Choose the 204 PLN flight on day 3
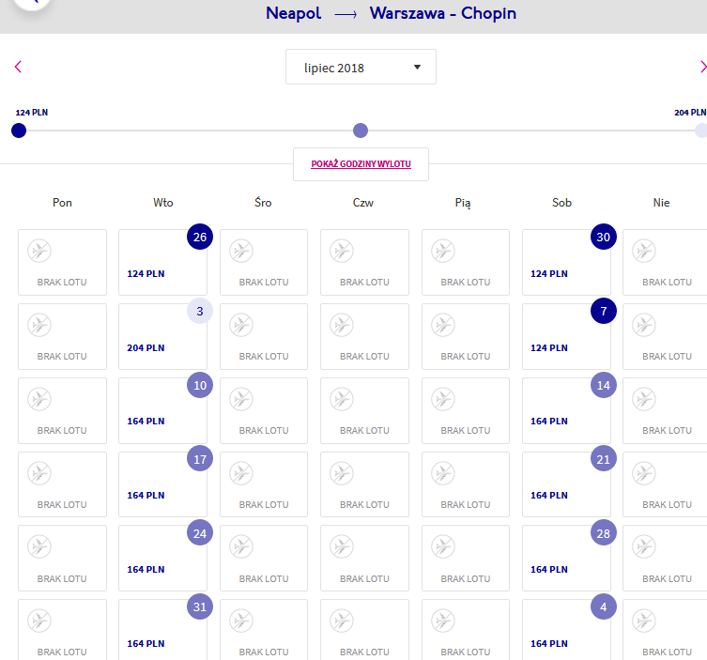The height and width of the screenshot is (660, 707). (162, 336)
